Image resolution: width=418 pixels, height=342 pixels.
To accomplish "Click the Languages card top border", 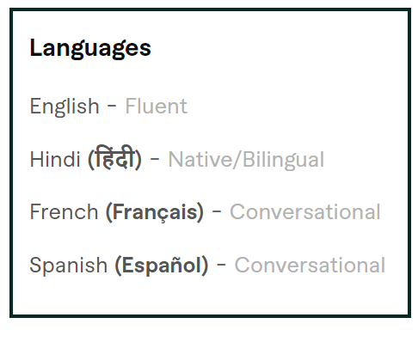I will [x=210, y=10].
